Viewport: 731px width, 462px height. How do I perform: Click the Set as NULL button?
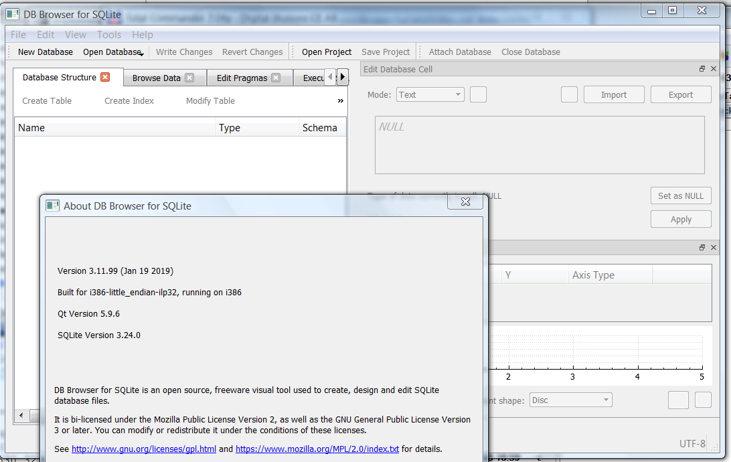(x=681, y=196)
